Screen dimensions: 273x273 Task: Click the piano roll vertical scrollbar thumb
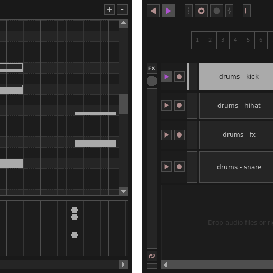click(123, 104)
